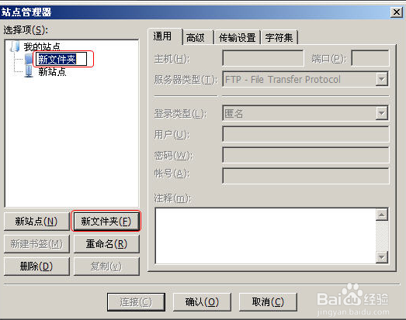
Task: Confirm with the 确认(O) button
Action: coord(202,302)
